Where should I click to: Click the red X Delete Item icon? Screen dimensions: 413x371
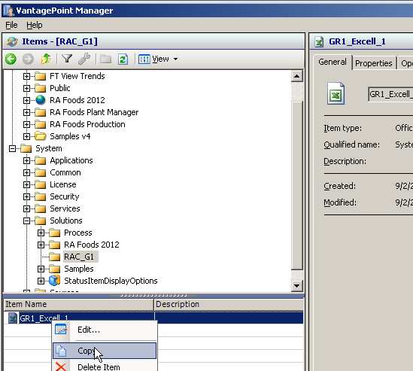pyautogui.click(x=61, y=366)
